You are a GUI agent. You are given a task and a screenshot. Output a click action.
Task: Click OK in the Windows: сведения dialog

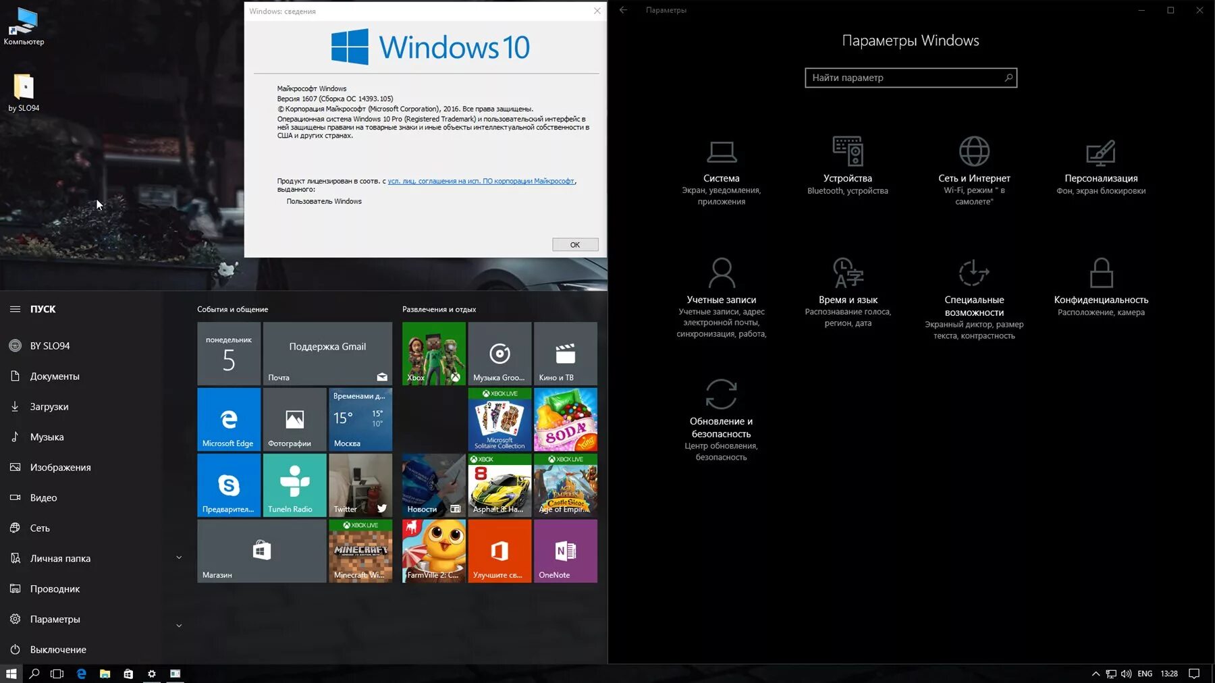[x=575, y=244]
